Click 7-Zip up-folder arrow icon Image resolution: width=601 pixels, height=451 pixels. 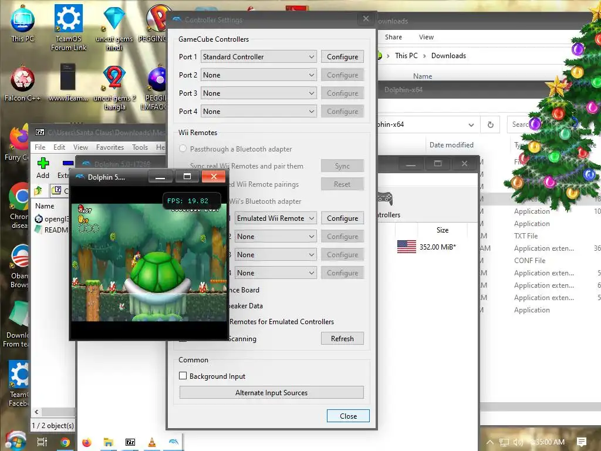[x=38, y=191]
